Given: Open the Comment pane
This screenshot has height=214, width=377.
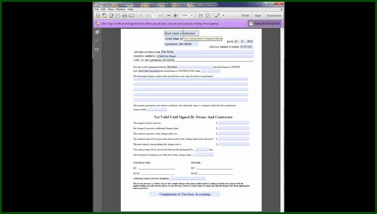Looking at the screenshot, I should 274,15.
